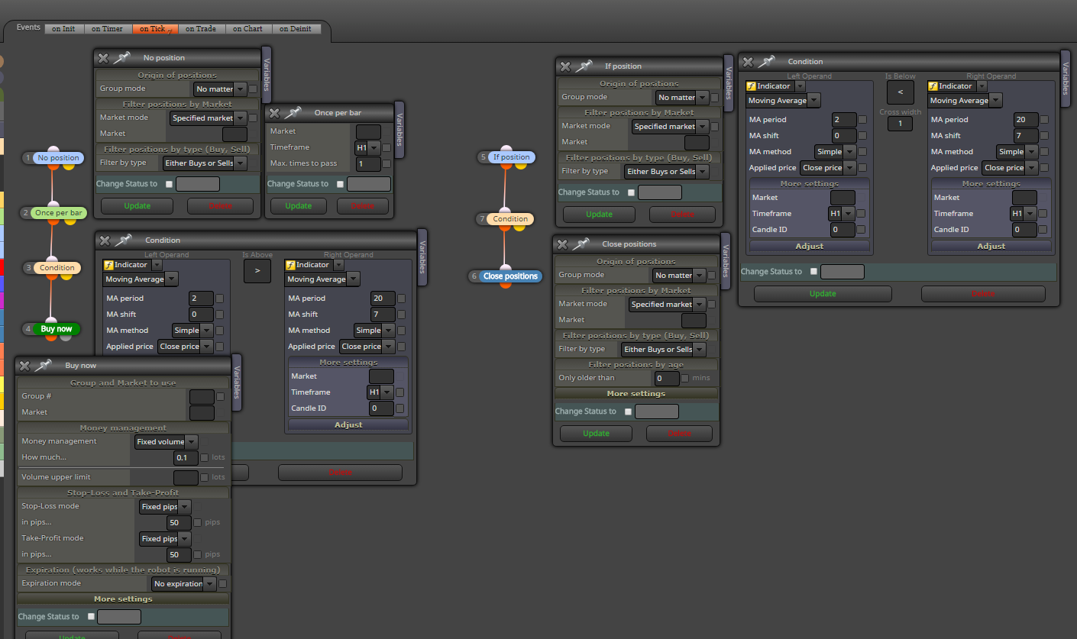Image resolution: width=1077 pixels, height=639 pixels.
Task: Close the Once per bar panel
Action: click(274, 113)
